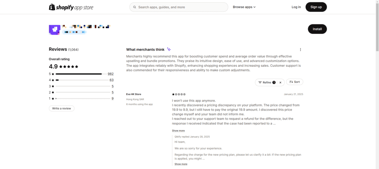Open the Refine filter menu
The image size is (379, 169).
pos(266,82)
